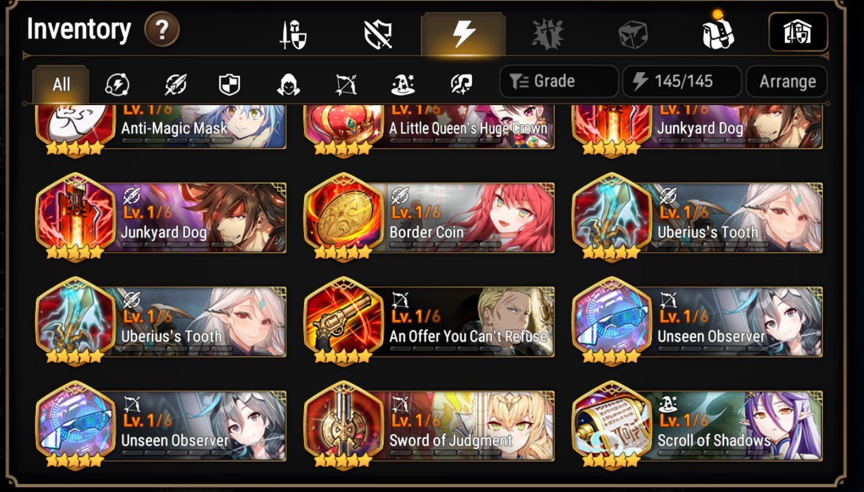This screenshot has width=864, height=492.
Task: Click the Arrange button
Action: [787, 81]
